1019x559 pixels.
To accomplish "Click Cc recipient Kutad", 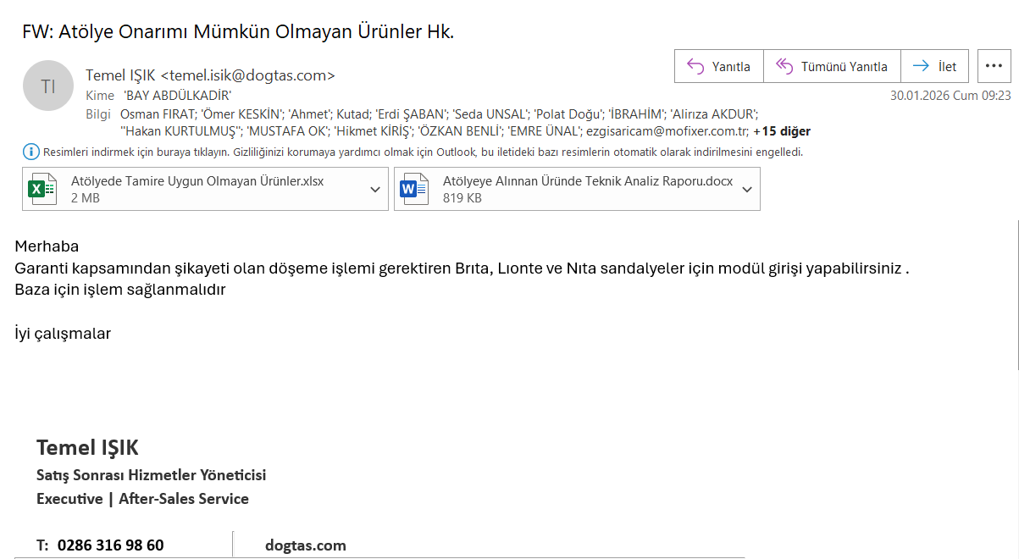I will click(352, 113).
